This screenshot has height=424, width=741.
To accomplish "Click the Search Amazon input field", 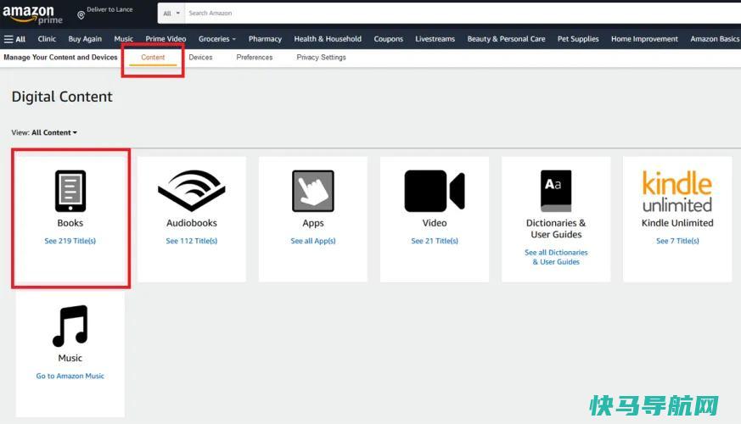I will (463, 14).
